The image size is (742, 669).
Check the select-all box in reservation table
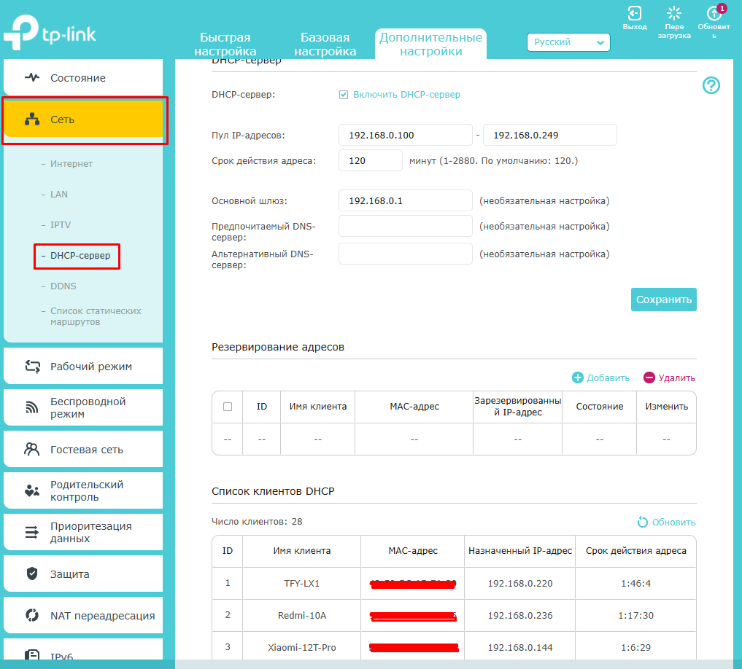click(x=228, y=407)
